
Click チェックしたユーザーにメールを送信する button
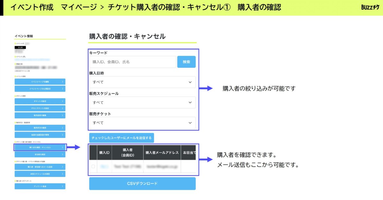121,138
